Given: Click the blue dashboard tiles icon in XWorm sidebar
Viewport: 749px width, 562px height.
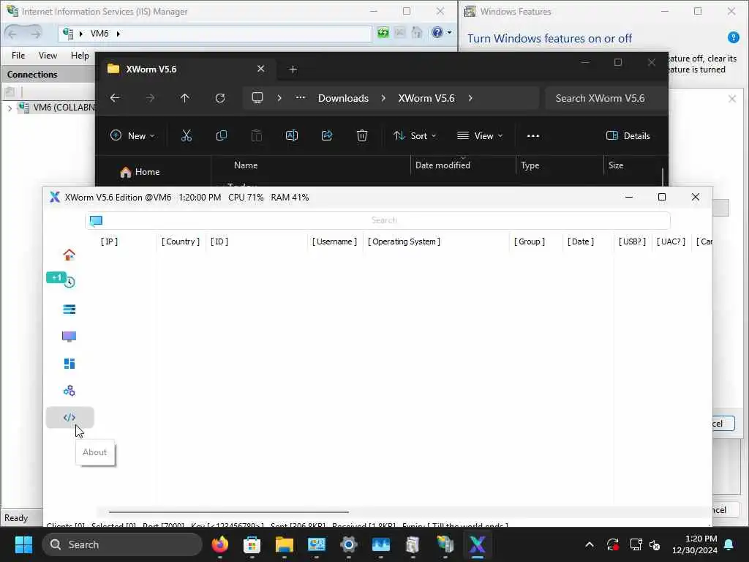Looking at the screenshot, I should (69, 364).
